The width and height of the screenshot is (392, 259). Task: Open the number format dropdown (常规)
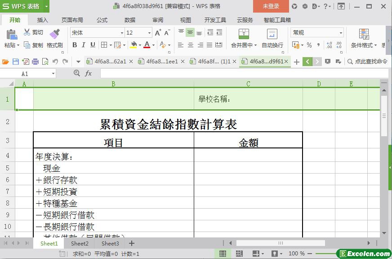tap(341, 33)
